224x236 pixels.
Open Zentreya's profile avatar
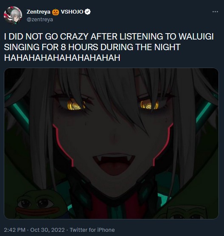tap(13, 15)
